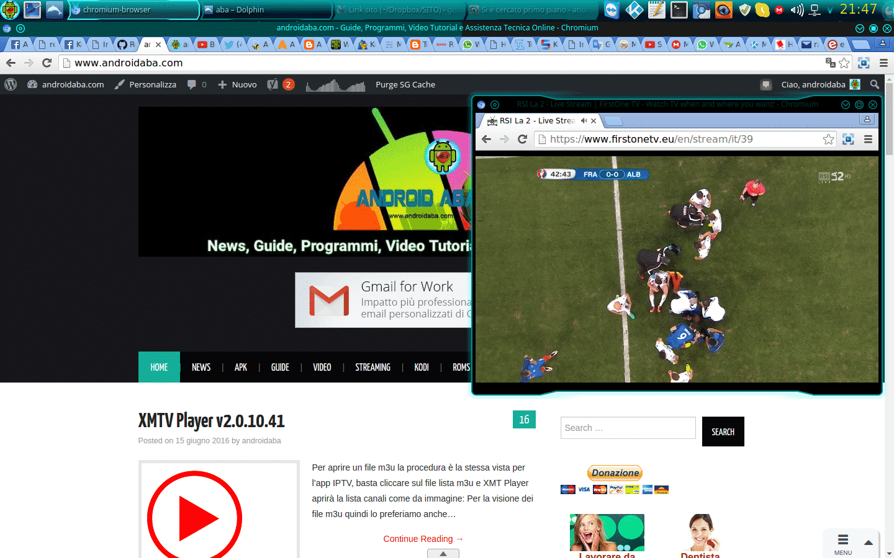Select the chromium-browser taskbar entry

(x=133, y=10)
